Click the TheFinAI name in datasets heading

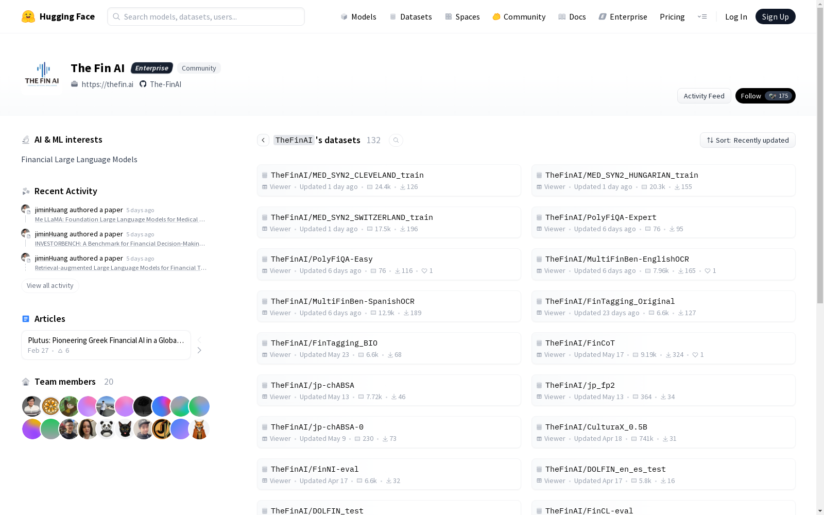[x=294, y=140]
